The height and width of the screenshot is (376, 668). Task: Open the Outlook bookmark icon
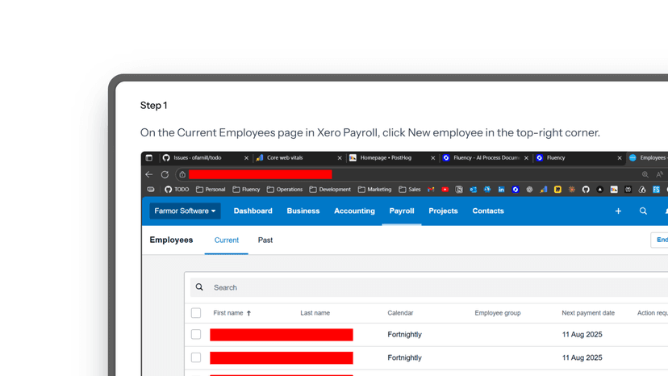coord(474,190)
